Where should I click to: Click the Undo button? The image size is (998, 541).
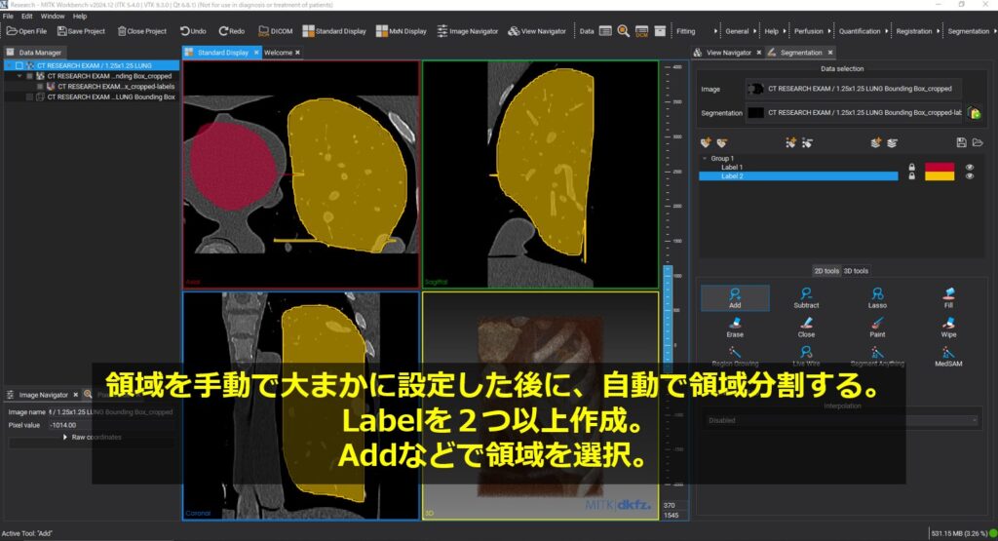193,30
